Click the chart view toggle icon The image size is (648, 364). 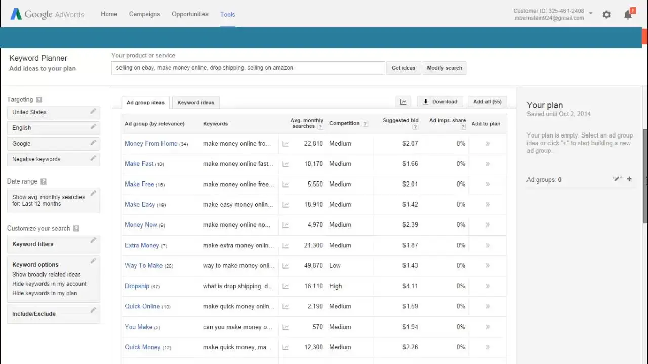[403, 102]
